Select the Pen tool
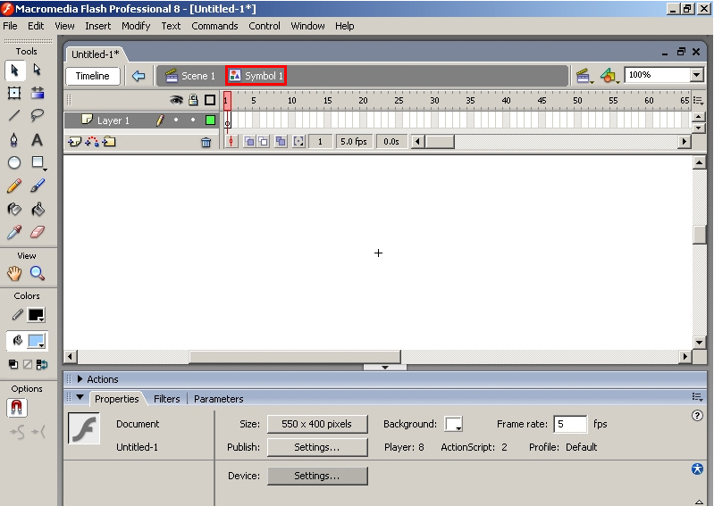This screenshot has width=714, height=506. click(x=14, y=139)
